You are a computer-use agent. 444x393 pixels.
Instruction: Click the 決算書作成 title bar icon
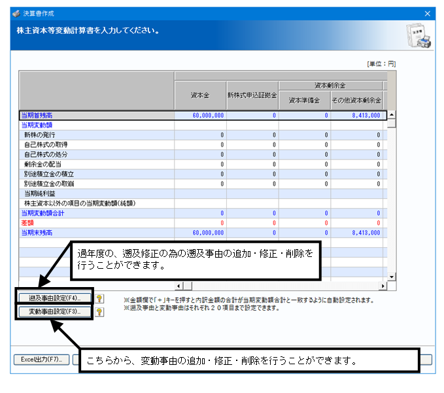pos(16,14)
